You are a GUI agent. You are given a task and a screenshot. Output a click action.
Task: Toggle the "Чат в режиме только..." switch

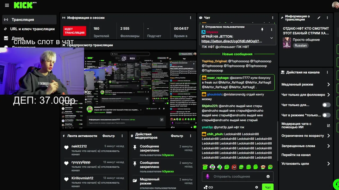[326, 115]
